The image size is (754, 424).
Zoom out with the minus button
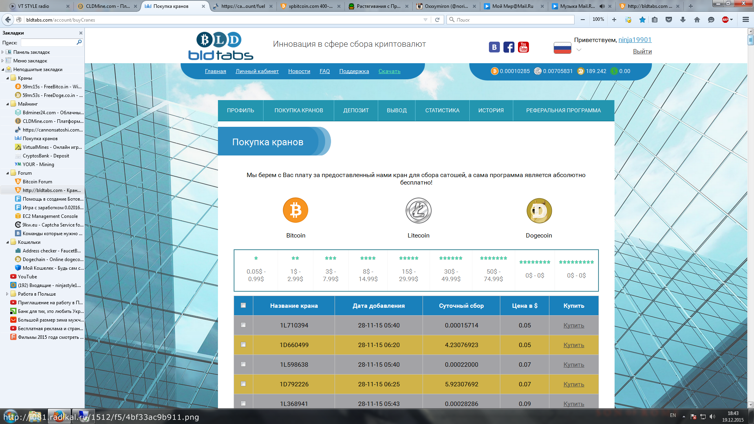(x=583, y=20)
